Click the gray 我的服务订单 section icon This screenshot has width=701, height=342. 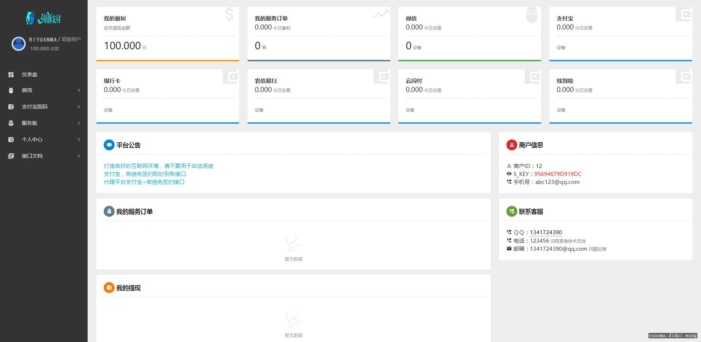coord(109,211)
